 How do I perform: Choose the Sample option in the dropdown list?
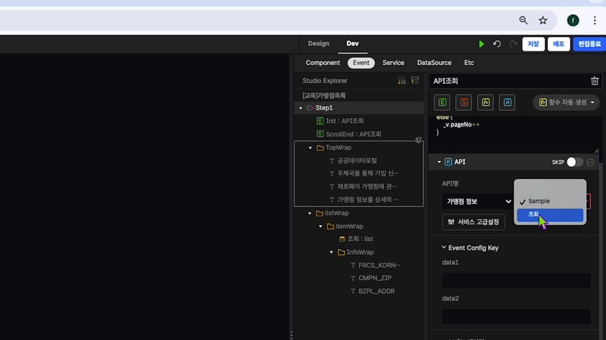550,201
